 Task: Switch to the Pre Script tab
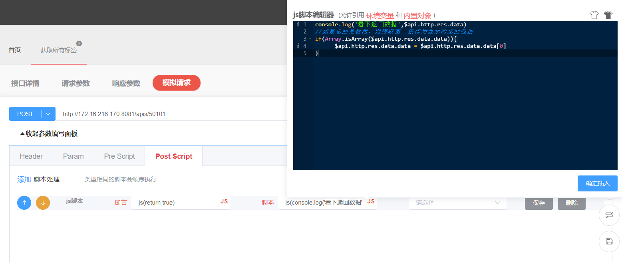(x=119, y=156)
